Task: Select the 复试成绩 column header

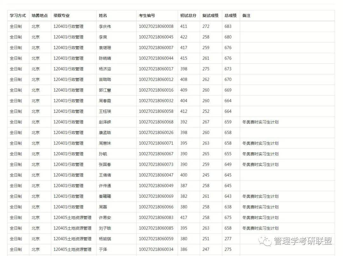Action: pos(210,16)
